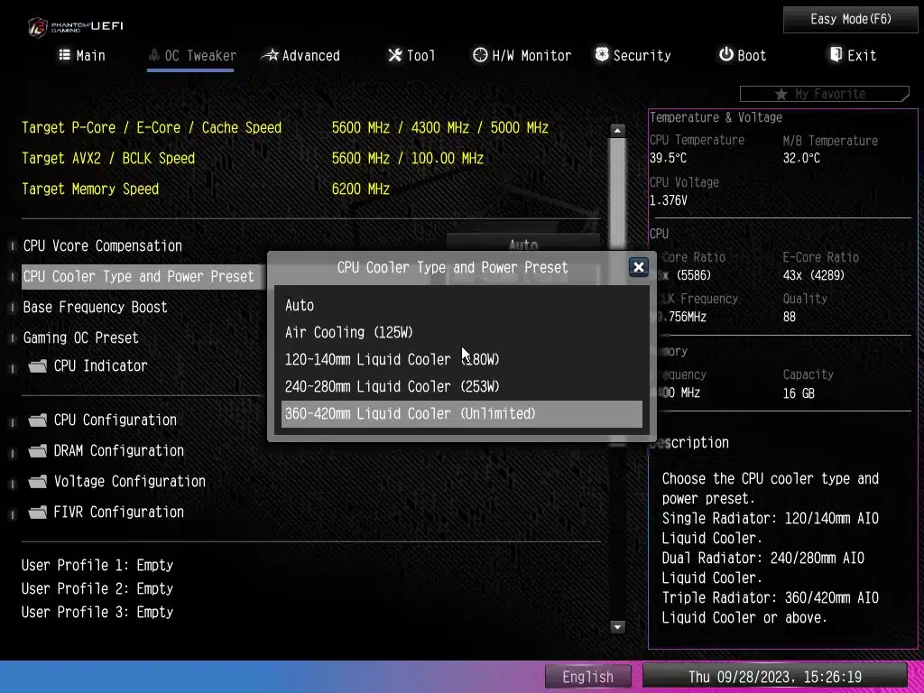Open the Voltage Configuration folder
This screenshot has width=924, height=693.
[129, 482]
